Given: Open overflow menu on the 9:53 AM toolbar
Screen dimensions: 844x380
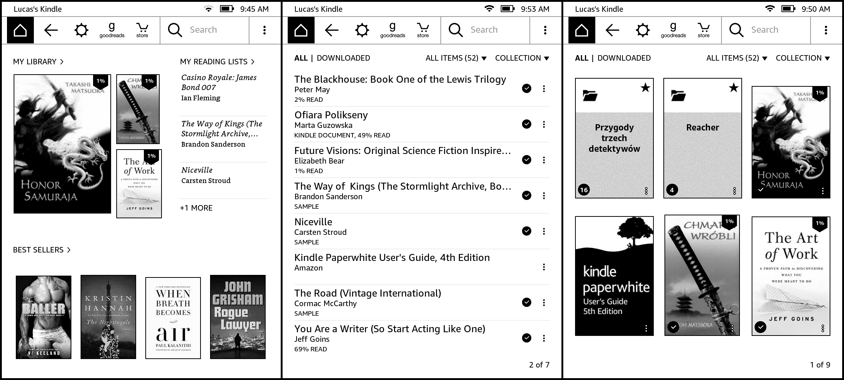Looking at the screenshot, I should pyautogui.click(x=545, y=30).
